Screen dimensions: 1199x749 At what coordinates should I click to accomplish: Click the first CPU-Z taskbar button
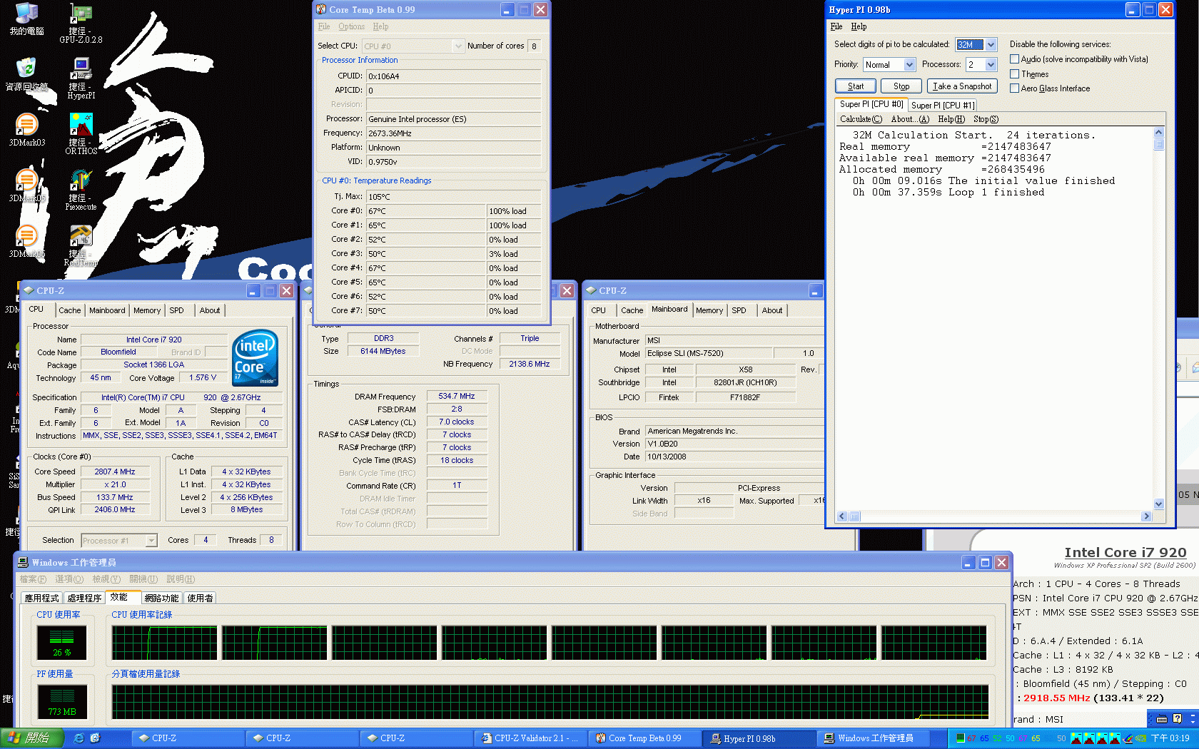tap(188, 738)
